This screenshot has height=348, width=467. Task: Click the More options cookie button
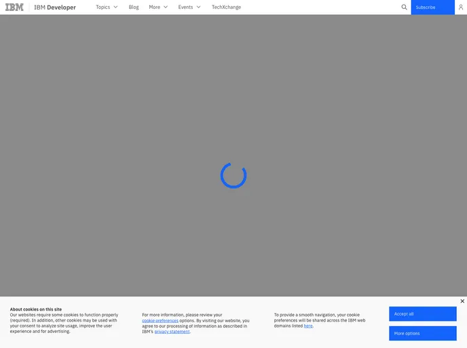tap(422, 333)
